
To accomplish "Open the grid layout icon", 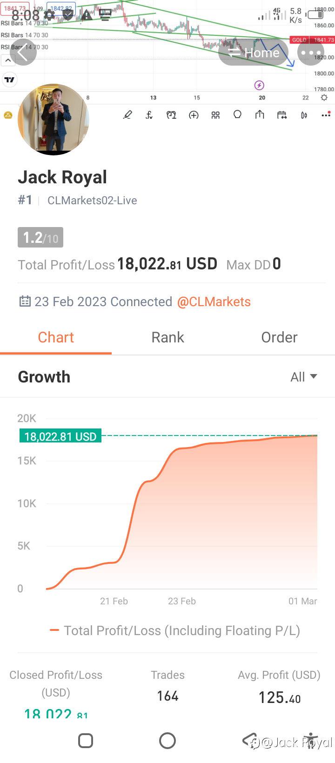I will click(215, 115).
